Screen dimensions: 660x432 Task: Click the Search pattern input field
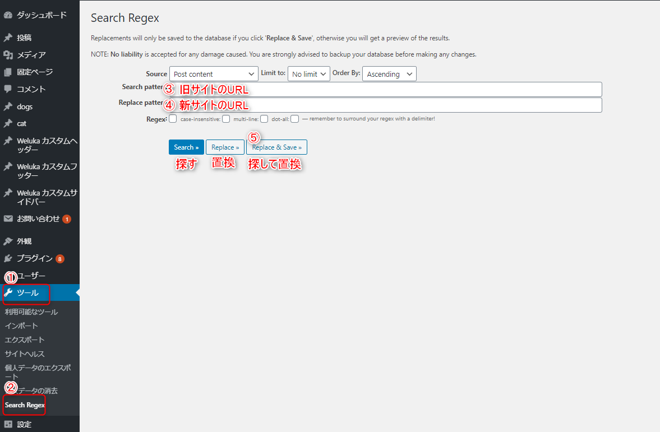[x=386, y=89]
